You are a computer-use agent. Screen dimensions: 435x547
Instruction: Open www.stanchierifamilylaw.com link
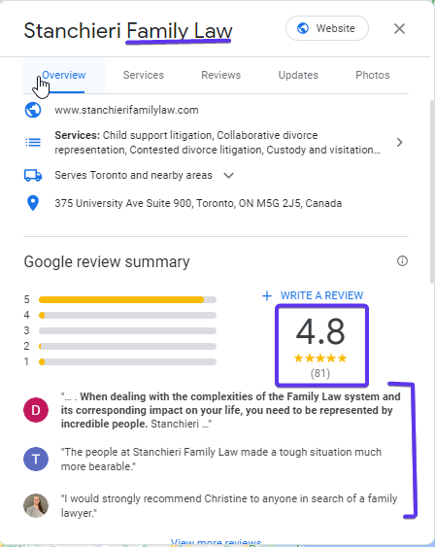point(126,110)
